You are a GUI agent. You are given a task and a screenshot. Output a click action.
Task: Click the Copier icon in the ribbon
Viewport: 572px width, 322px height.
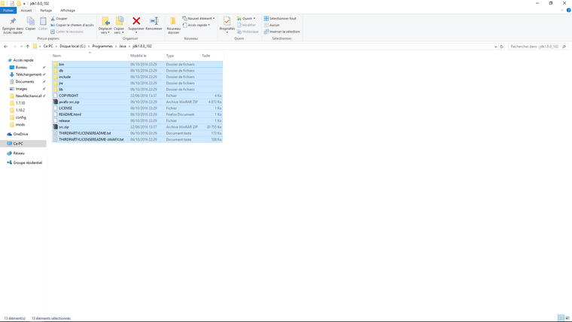(x=30, y=22)
